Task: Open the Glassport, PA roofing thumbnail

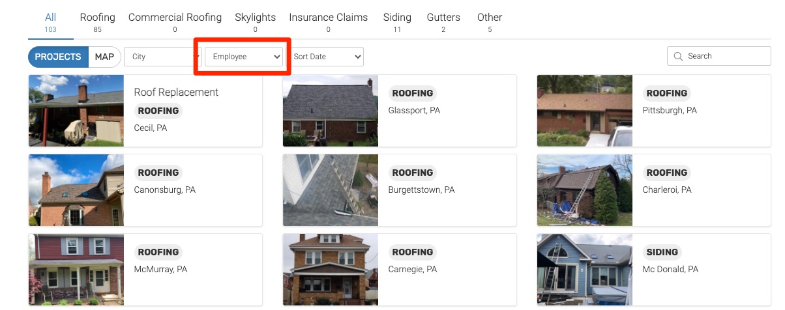Action: (x=330, y=110)
